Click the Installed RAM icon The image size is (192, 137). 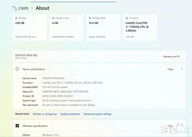(90, 18)
